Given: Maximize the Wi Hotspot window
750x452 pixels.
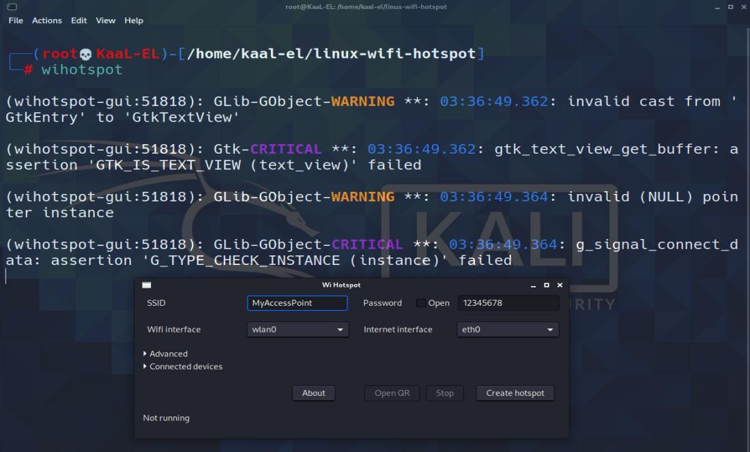Looking at the screenshot, I should [547, 285].
